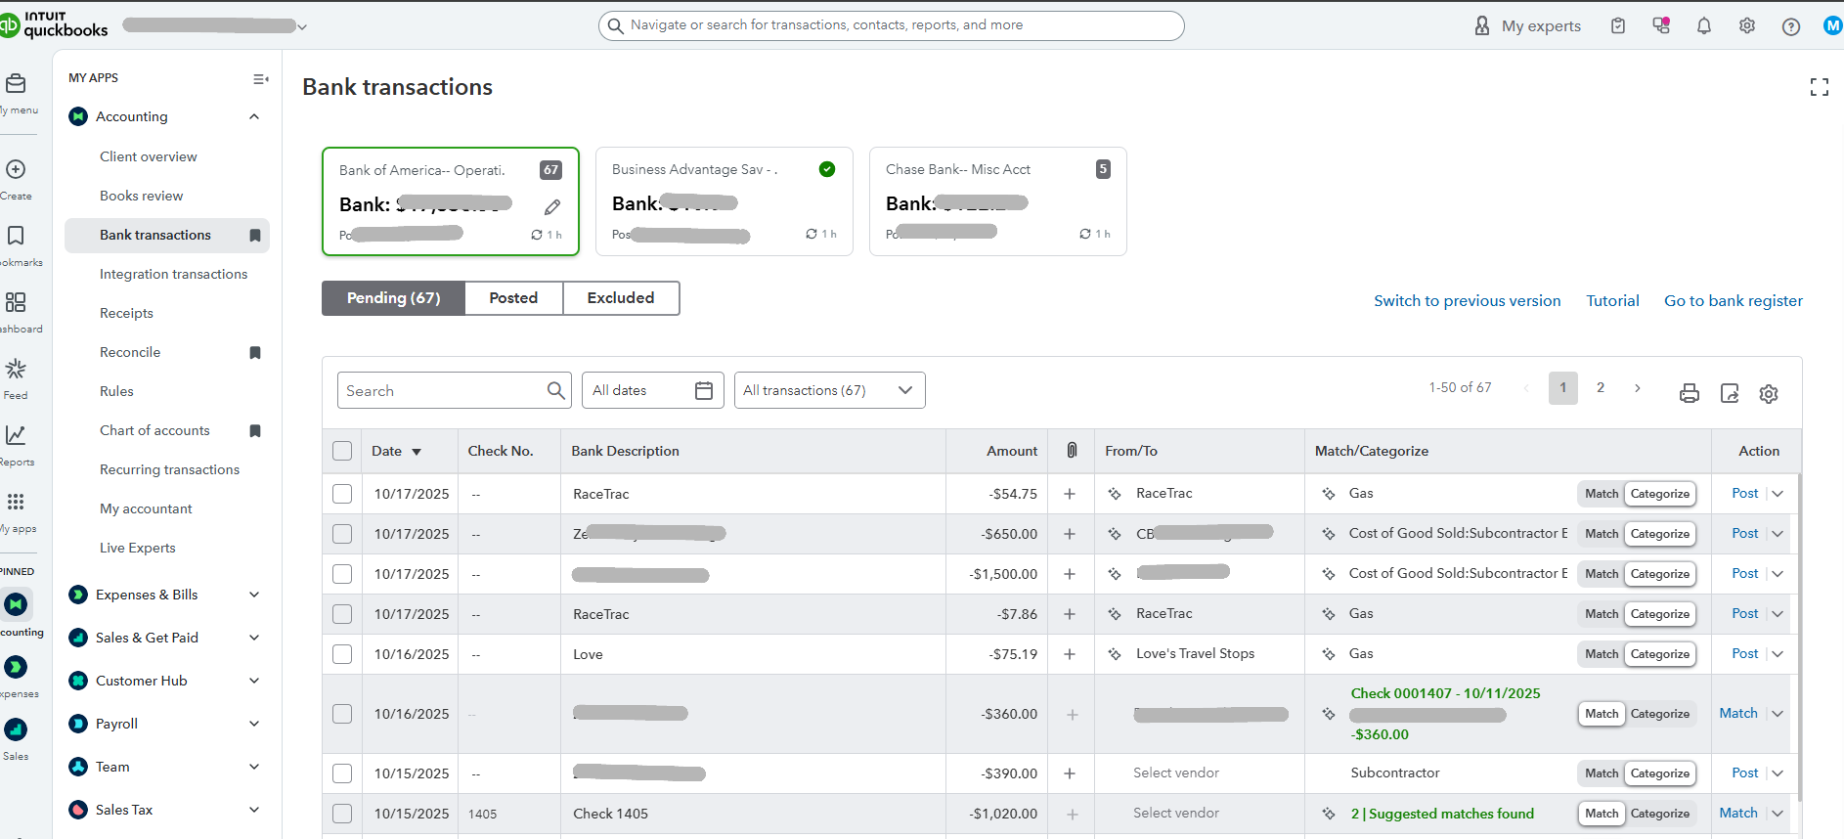Viewport: 1844px width, 839px height.
Task: Switch to the Posted tab
Action: (513, 298)
